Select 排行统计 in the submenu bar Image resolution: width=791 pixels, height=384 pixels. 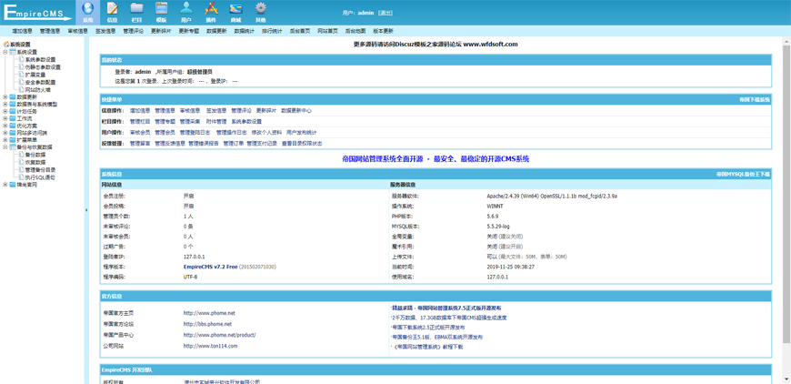pos(272,31)
